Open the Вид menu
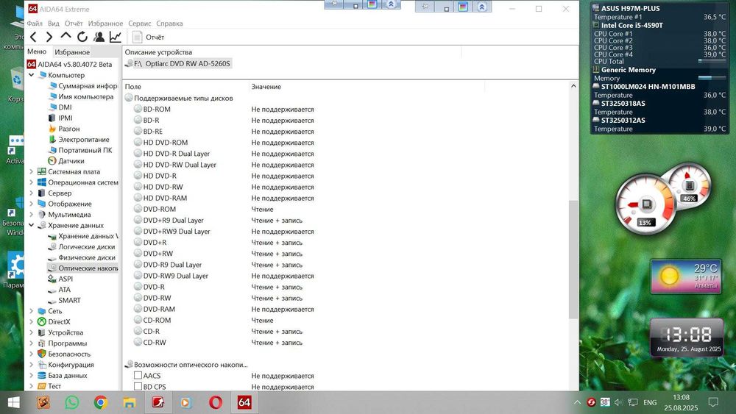This screenshot has width=736, height=414. pos(54,24)
